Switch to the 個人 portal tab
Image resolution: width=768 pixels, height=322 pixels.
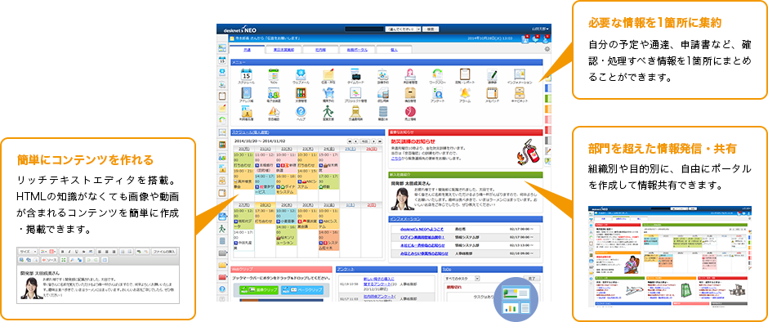pos(395,50)
